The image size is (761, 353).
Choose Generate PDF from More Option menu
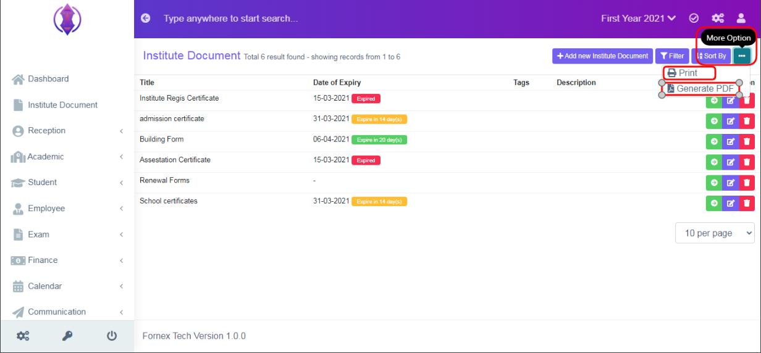click(x=700, y=89)
